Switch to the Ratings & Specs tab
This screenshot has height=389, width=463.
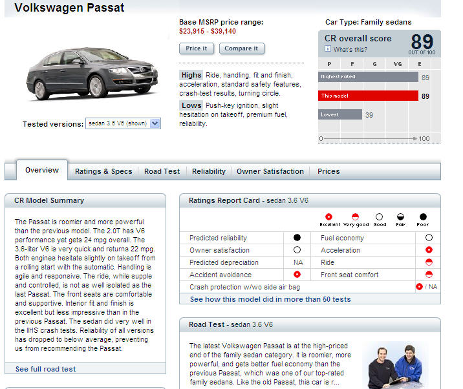[x=103, y=171]
